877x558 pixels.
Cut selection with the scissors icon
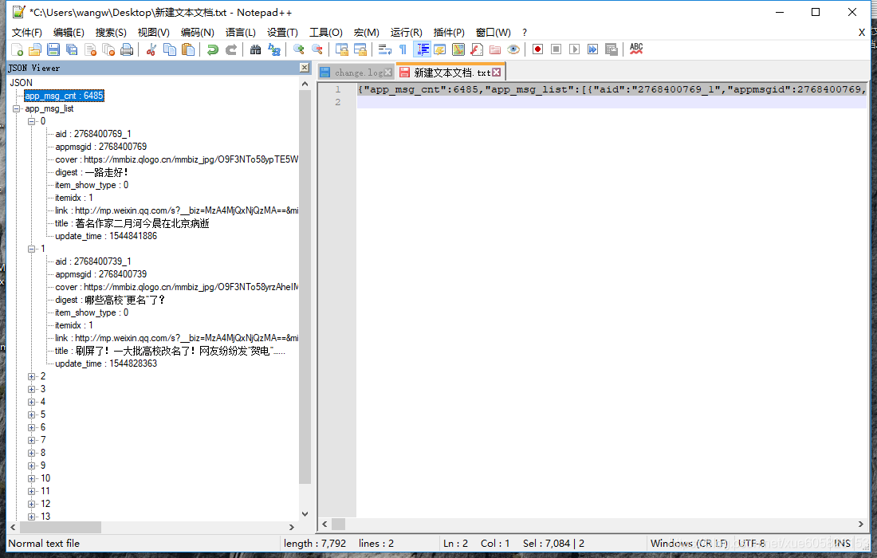tap(151, 49)
